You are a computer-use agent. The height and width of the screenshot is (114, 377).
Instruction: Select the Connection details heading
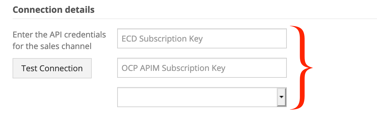53,10
